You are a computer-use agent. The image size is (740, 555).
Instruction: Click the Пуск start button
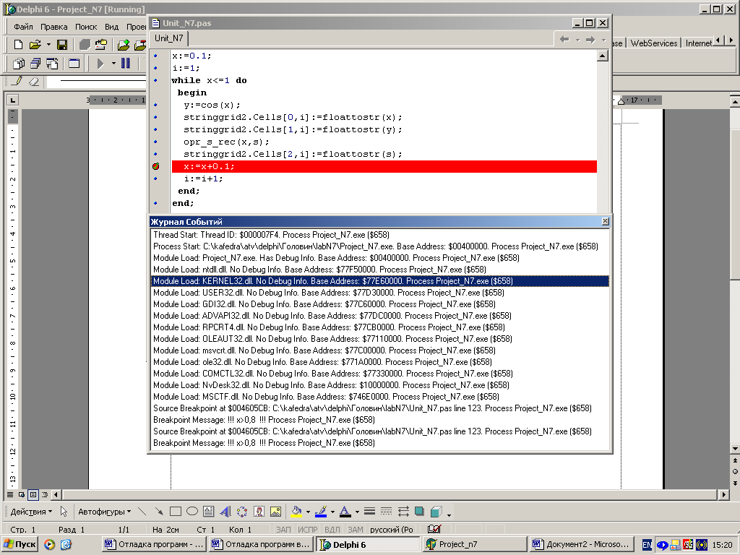[x=20, y=544]
